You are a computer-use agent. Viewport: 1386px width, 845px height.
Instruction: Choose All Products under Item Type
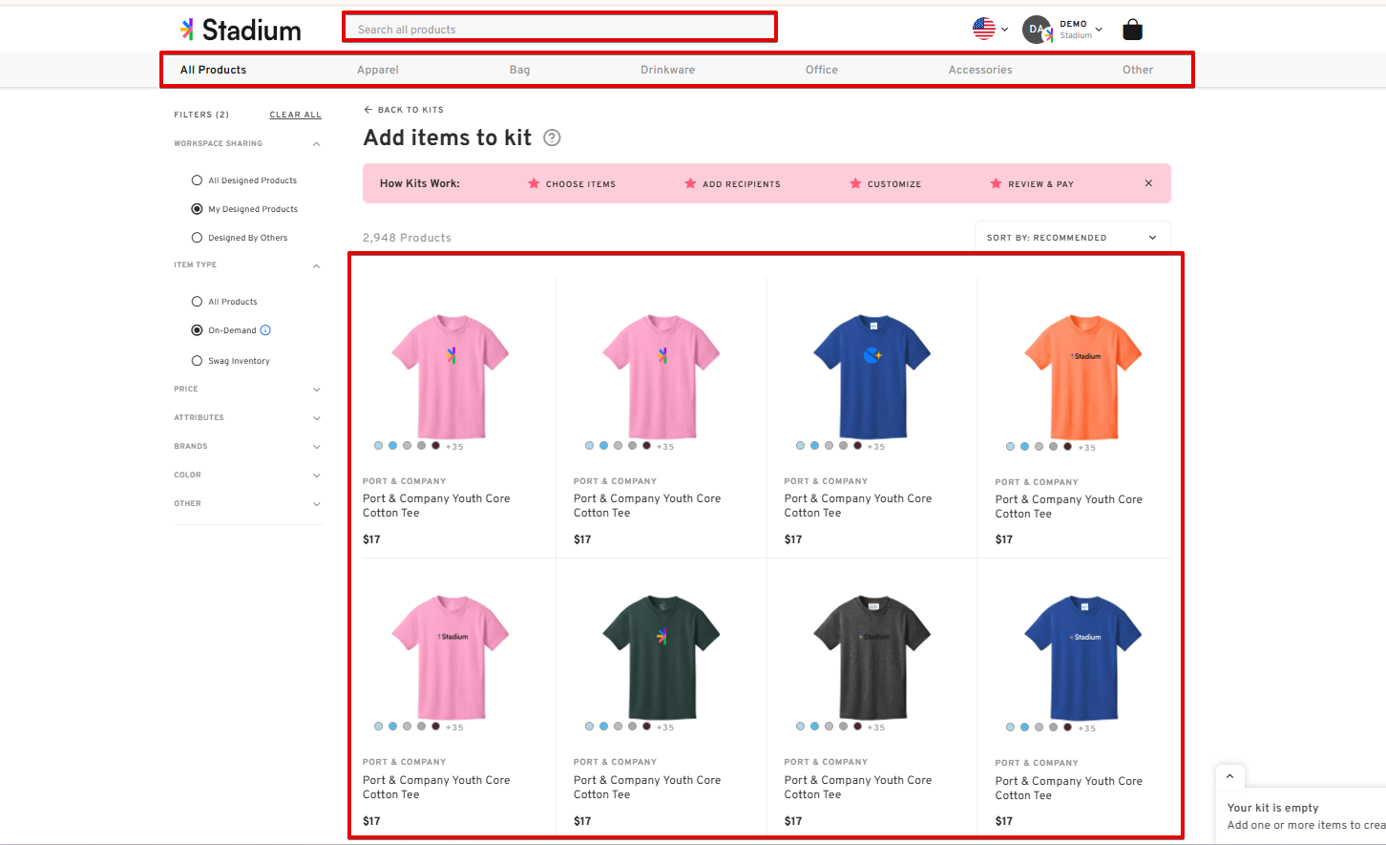point(197,302)
